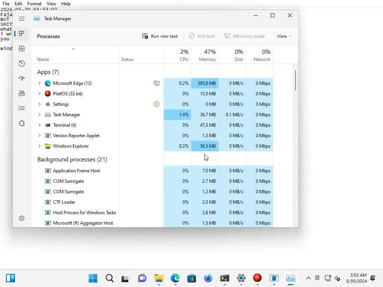Image resolution: width=383 pixels, height=287 pixels.
Task: Click the Windows Explorer folder icon in list
Action: tap(48, 146)
